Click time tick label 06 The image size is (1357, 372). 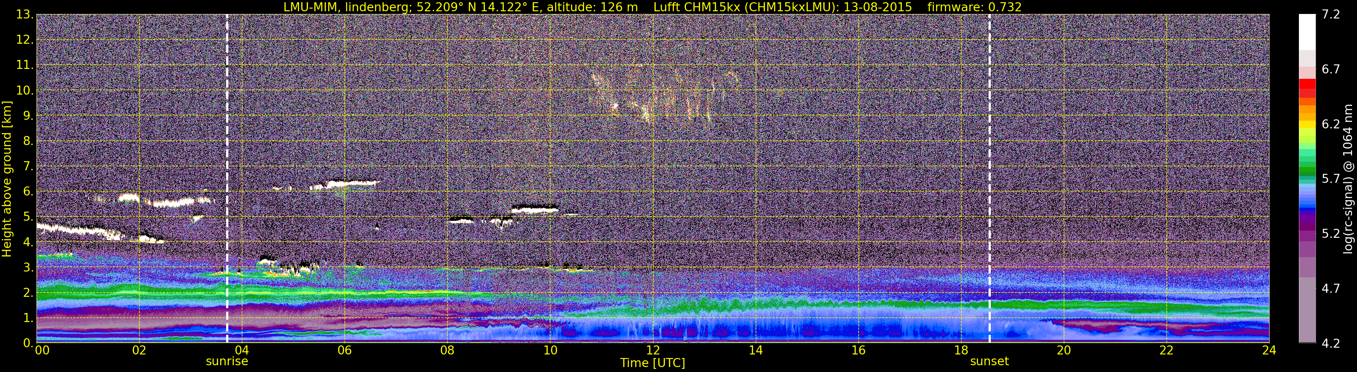point(345,350)
